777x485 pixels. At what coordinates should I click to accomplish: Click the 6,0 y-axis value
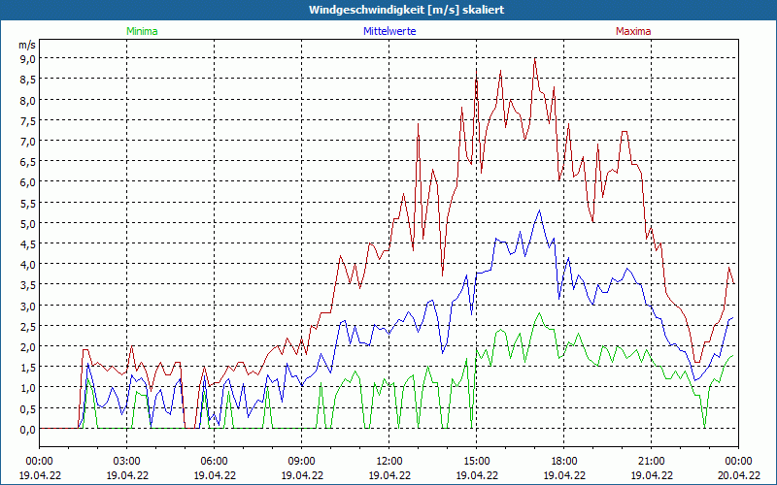click(x=28, y=182)
